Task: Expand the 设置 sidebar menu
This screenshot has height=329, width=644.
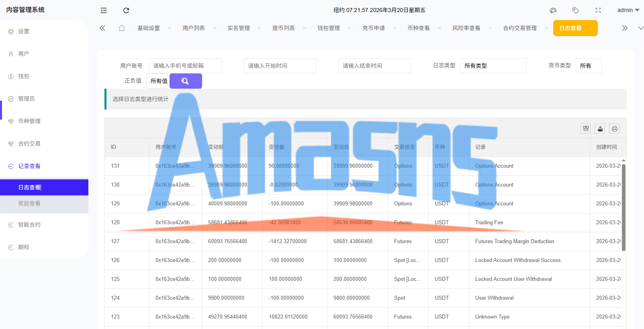Action: [x=44, y=31]
